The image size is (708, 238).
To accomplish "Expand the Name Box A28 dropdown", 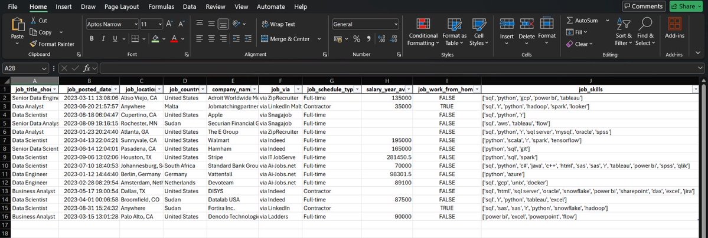I will [44, 68].
